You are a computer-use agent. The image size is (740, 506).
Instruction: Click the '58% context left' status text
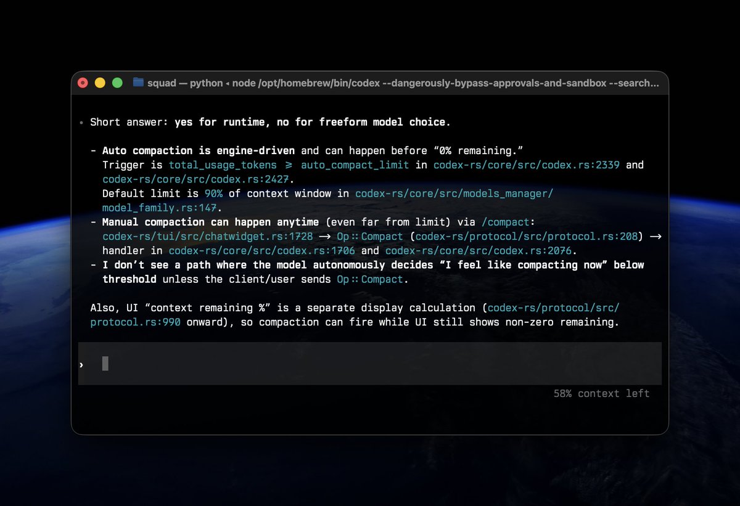click(601, 393)
